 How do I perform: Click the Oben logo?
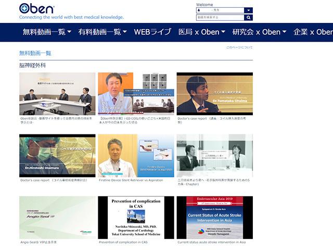(36, 8)
